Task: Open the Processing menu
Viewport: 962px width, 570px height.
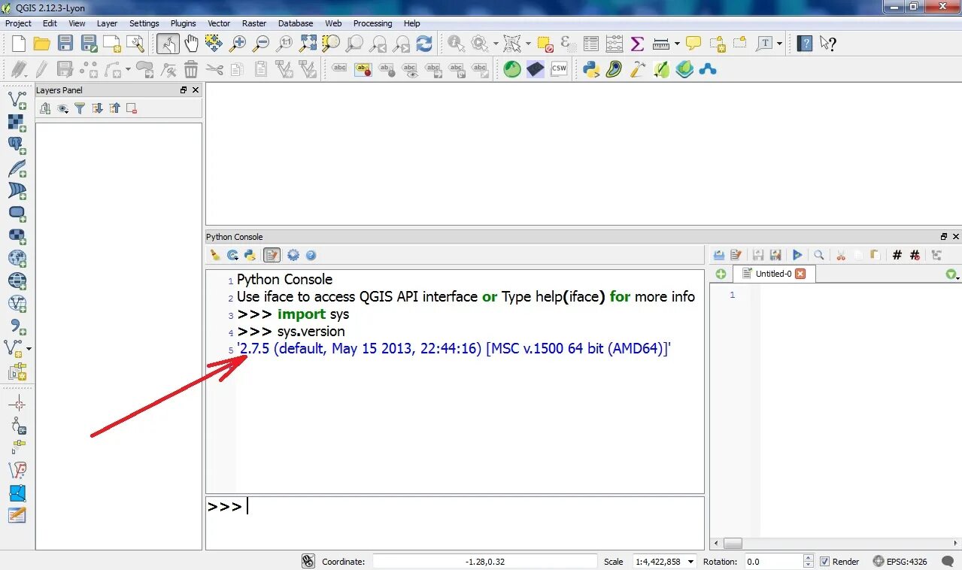Action: (x=372, y=23)
